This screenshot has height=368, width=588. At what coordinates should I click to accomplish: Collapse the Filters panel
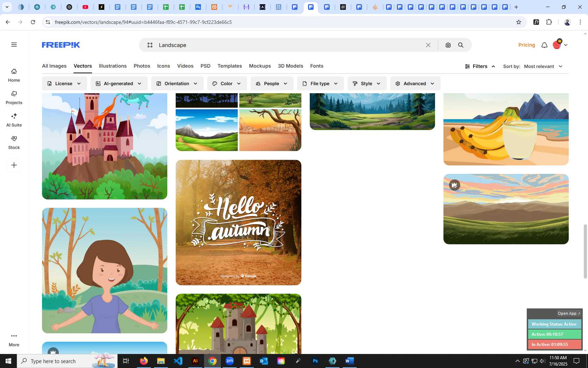point(480,66)
